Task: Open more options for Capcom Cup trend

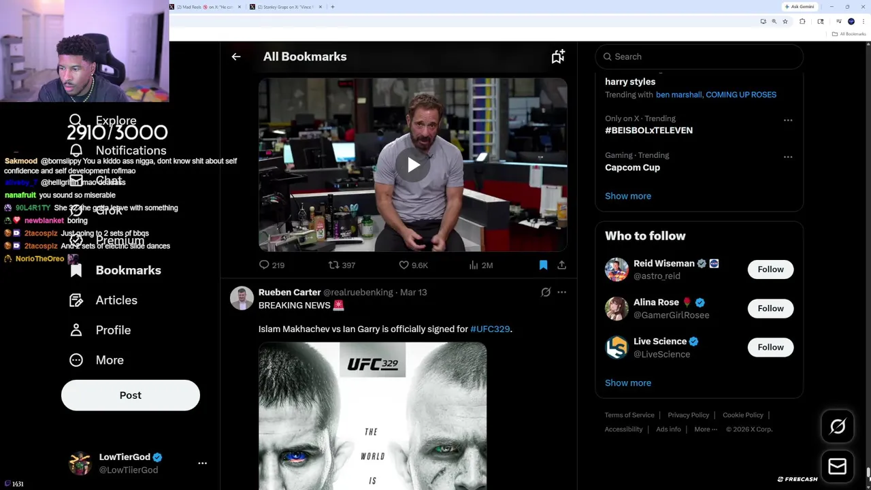Action: pyautogui.click(x=788, y=157)
